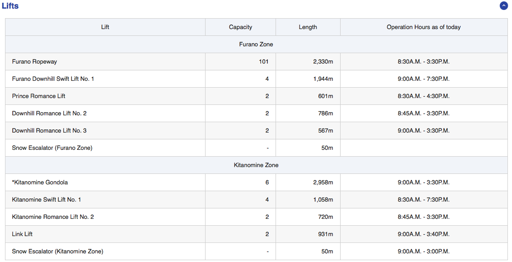The width and height of the screenshot is (512, 262).
Task: Select Snow Escalator (Kitanomine Zone) entry
Action: pyautogui.click(x=58, y=252)
